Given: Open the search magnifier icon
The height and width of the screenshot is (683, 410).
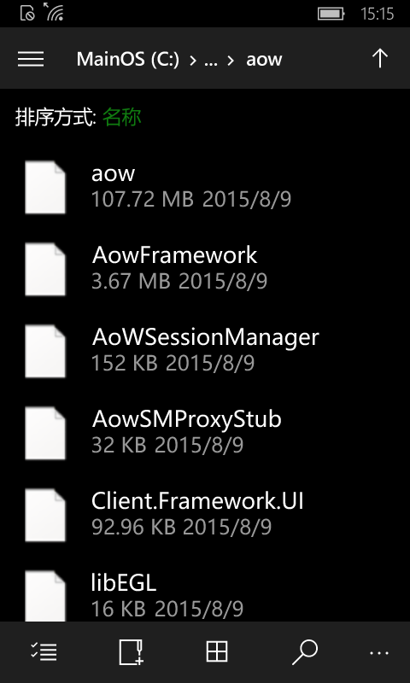Looking at the screenshot, I should 304,652.
